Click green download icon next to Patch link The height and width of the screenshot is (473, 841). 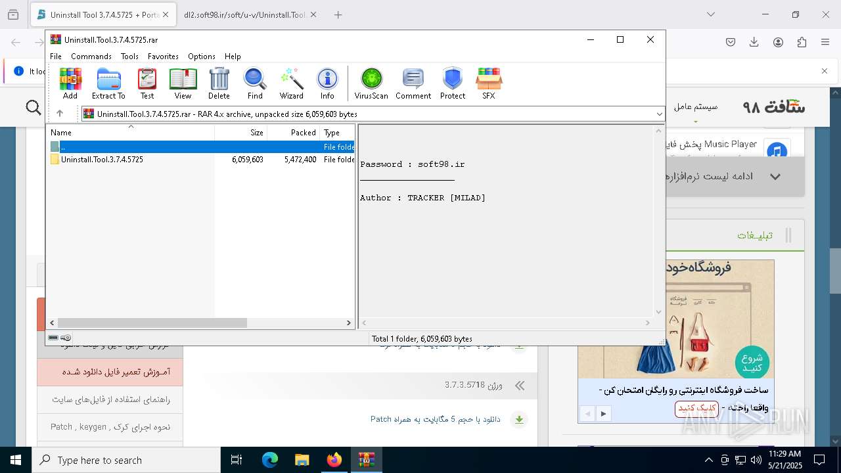519,419
